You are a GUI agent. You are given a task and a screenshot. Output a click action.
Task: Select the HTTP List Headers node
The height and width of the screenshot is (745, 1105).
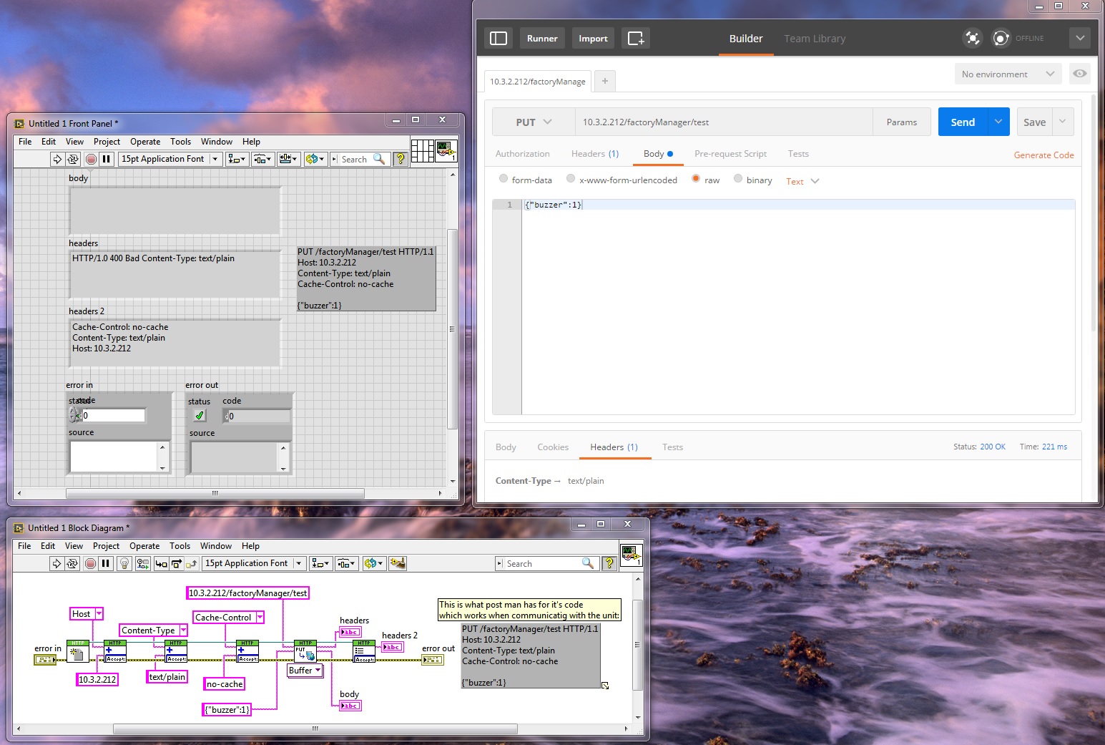364,651
